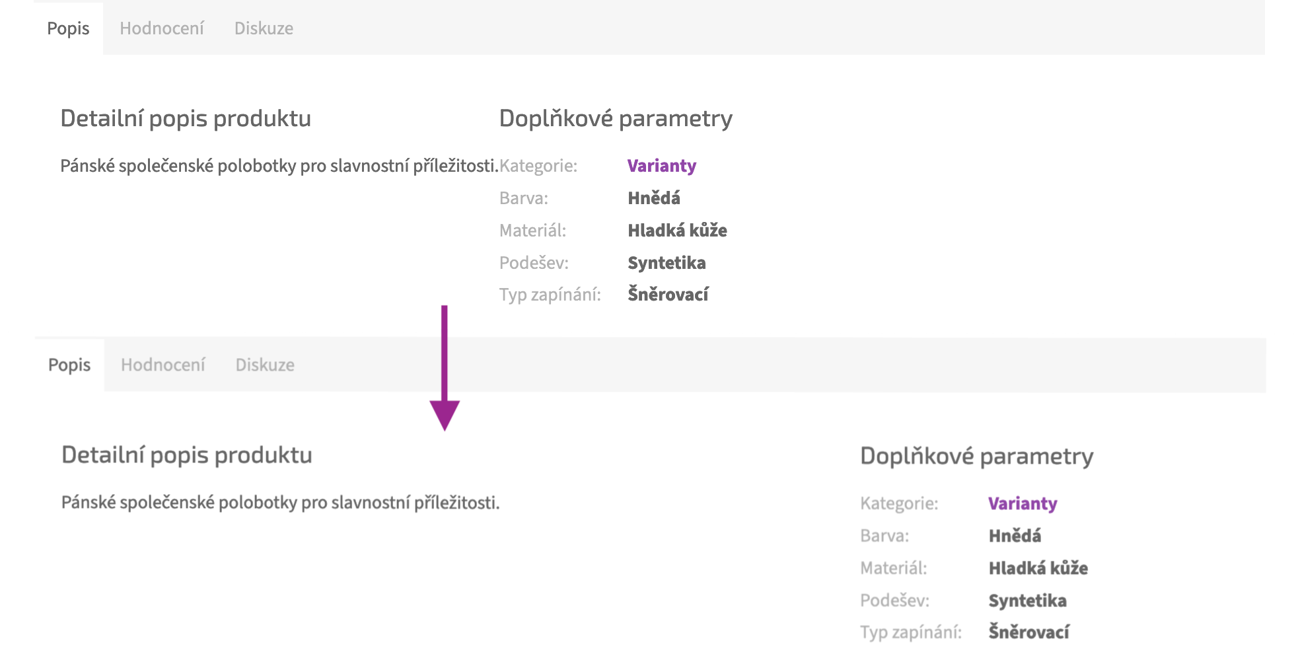Click Typ zapínání label in upper panel
The width and height of the screenshot is (1300, 658).
point(550,295)
